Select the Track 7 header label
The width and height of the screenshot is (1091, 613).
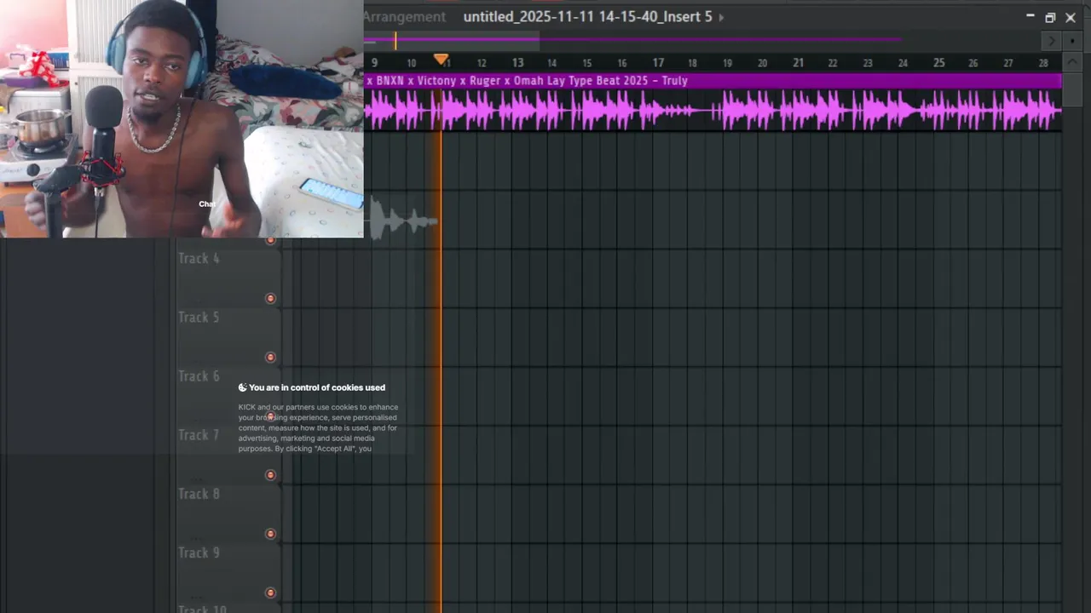point(199,434)
